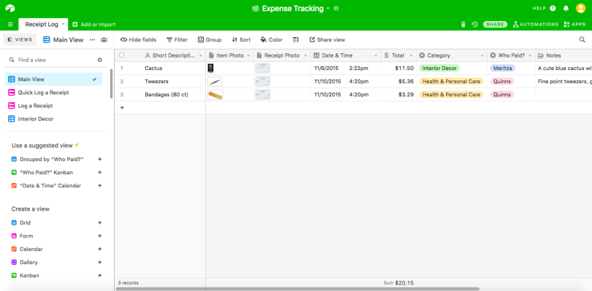592x291 pixels.
Task: Select the Health & Personal Care tag for Tweezers
Action: point(451,82)
